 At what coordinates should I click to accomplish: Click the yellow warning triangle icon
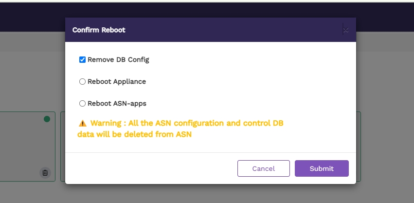[82, 124]
